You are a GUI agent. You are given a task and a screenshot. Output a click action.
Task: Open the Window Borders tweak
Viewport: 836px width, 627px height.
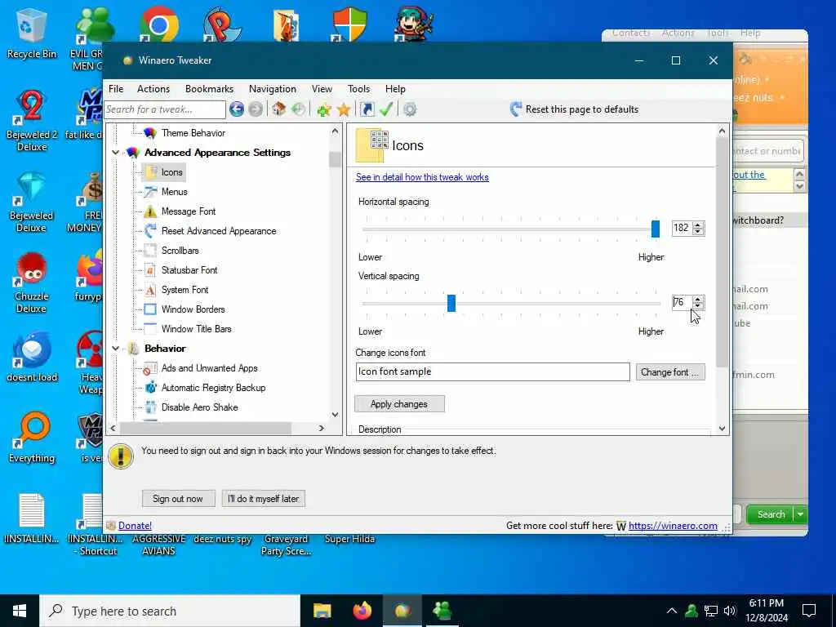193,309
